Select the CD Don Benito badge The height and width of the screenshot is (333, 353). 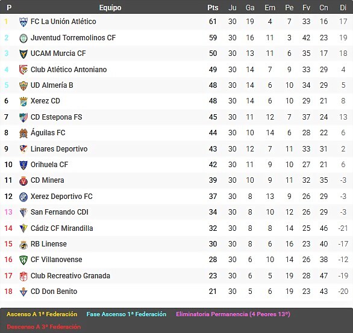(23, 292)
